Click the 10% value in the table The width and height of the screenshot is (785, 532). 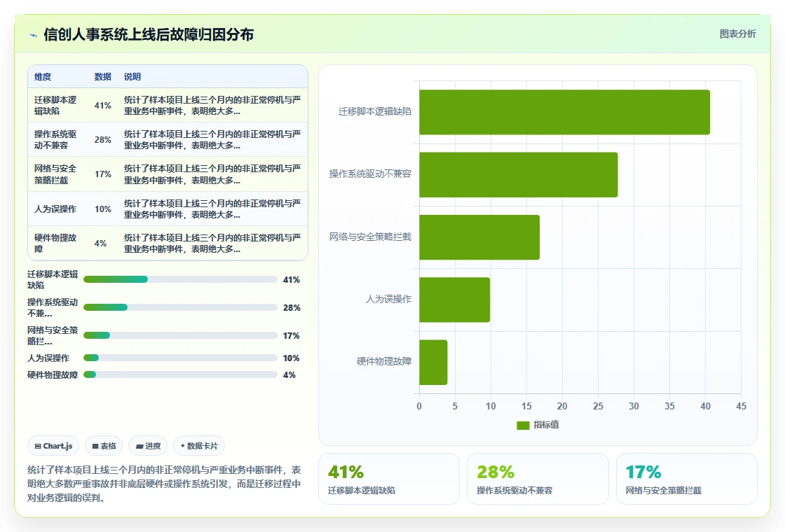click(x=102, y=209)
